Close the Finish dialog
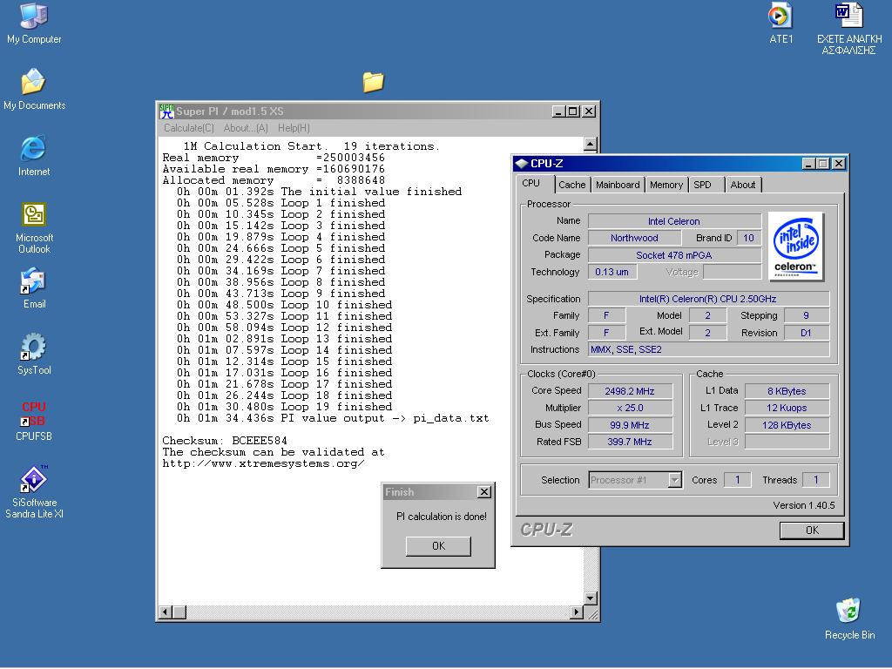The height and width of the screenshot is (669, 892). pos(484,492)
